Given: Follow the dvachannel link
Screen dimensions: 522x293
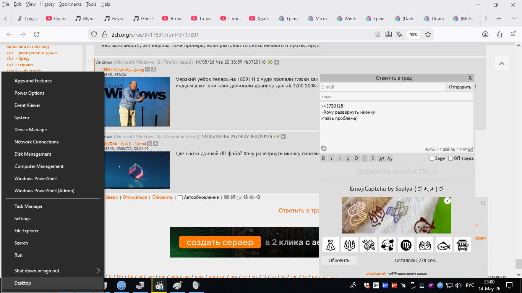Looking at the screenshot, I should click(x=377, y=274).
